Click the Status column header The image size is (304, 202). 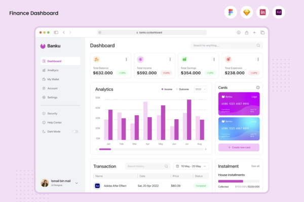pyautogui.click(x=199, y=176)
